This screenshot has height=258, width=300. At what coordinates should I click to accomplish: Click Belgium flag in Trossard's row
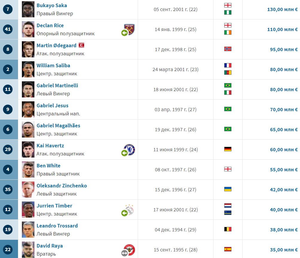[228, 229]
